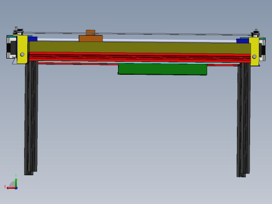Click the right belt pulley
Screen dimensions: 272x204
tap(255, 33)
